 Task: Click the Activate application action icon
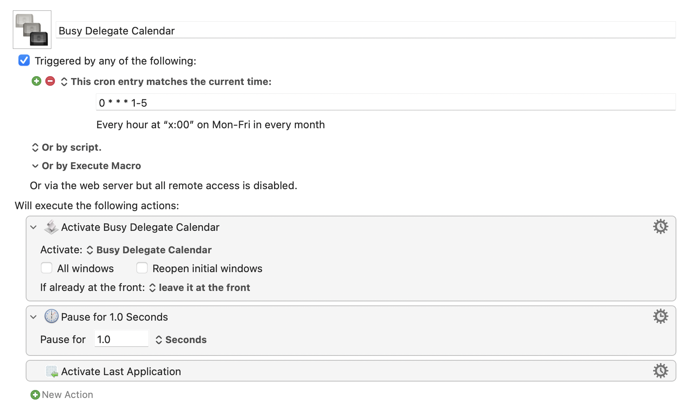pyautogui.click(x=51, y=227)
